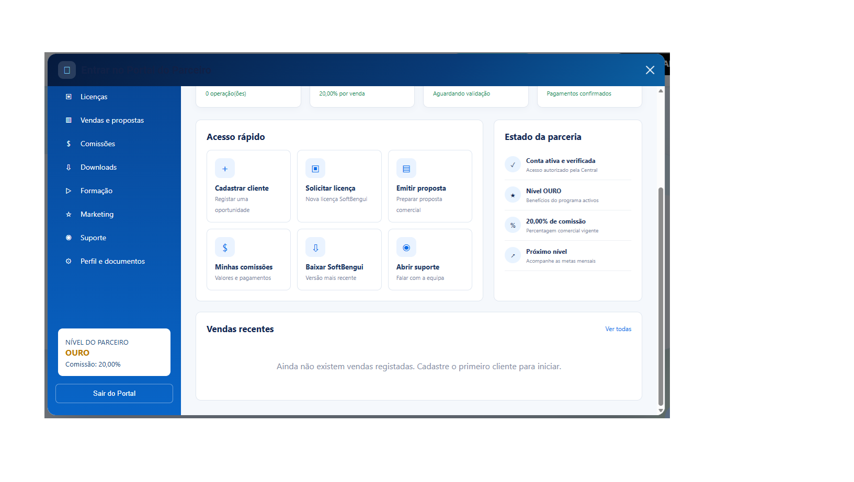Click the Vendas e propostas icon

(69, 120)
